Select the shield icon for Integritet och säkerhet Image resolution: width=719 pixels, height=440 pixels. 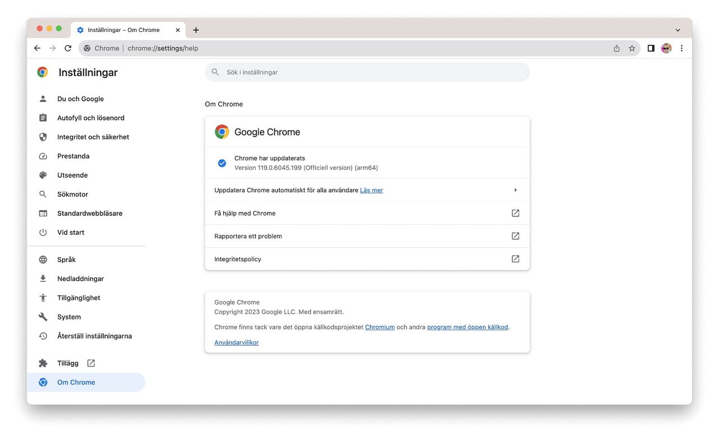click(x=43, y=137)
